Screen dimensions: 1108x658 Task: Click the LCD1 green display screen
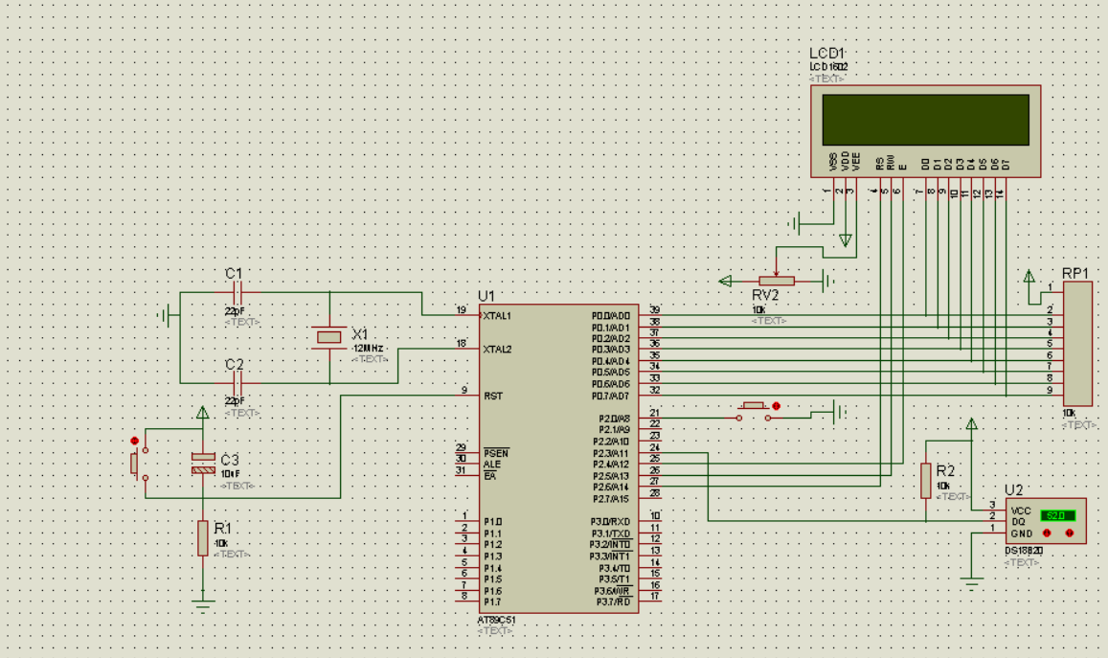pyautogui.click(x=926, y=120)
